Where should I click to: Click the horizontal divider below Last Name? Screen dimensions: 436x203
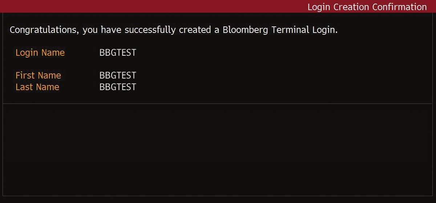218,104
